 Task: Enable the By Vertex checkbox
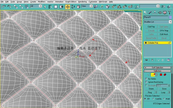pos(146,79)
